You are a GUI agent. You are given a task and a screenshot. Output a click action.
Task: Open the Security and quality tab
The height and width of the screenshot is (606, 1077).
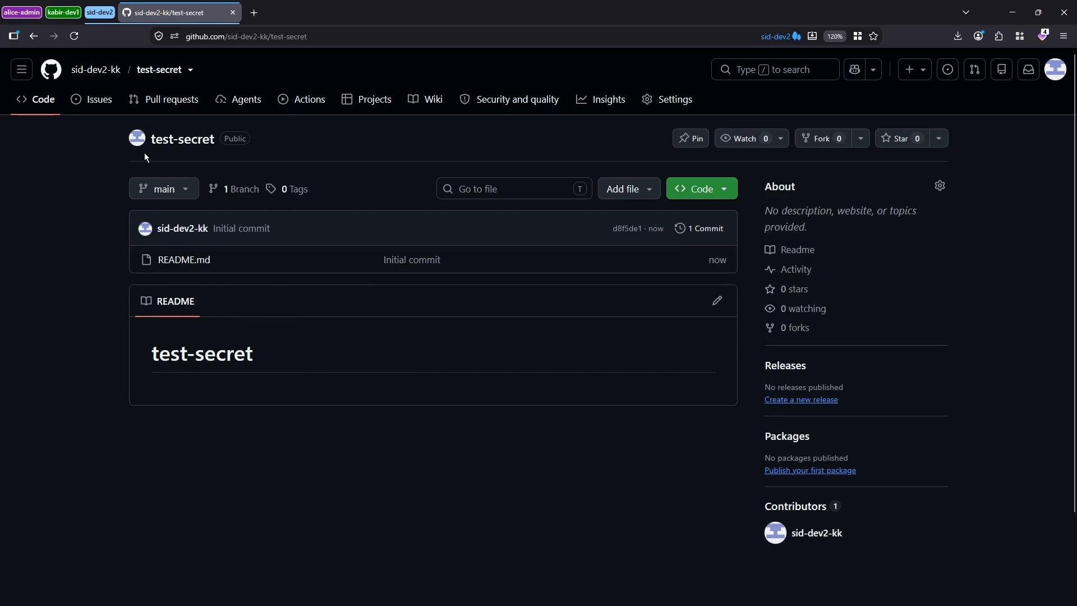click(x=509, y=99)
